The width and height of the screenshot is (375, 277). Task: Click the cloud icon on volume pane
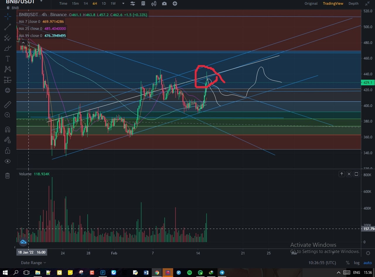pyautogui.click(x=23, y=242)
